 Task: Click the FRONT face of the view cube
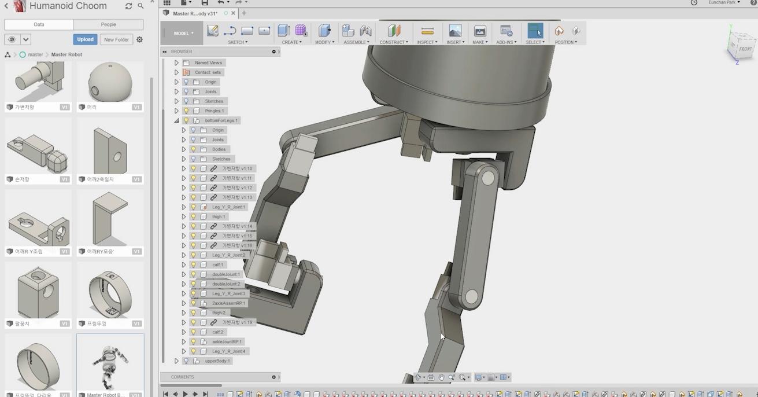tap(745, 50)
